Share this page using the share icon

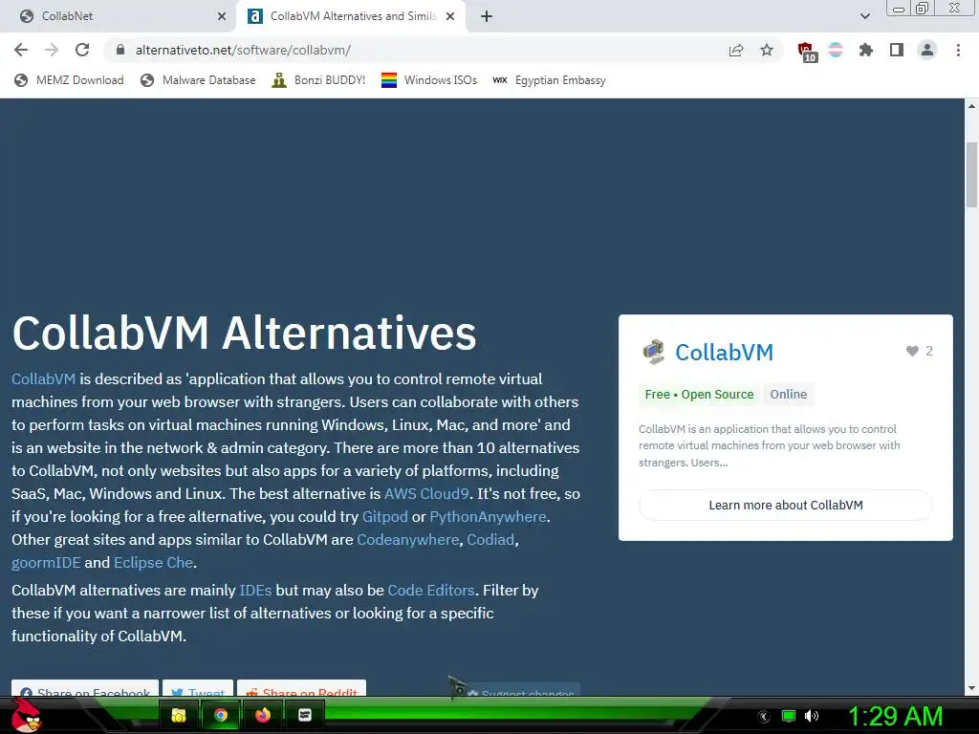[x=736, y=50]
